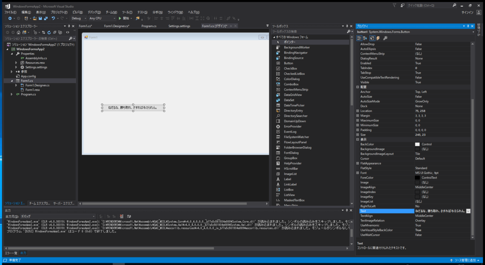Clear all output with the clear icon
485x265 pixels.
(122, 216)
